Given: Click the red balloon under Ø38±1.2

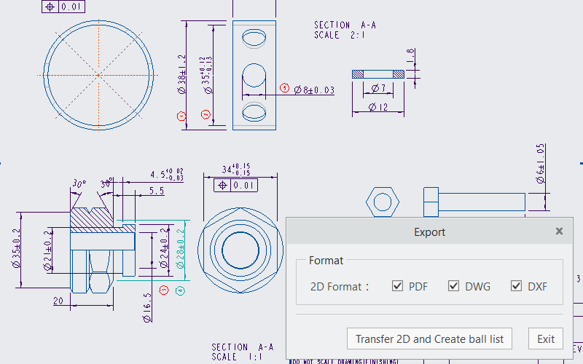Looking at the screenshot, I should pyautogui.click(x=182, y=116).
